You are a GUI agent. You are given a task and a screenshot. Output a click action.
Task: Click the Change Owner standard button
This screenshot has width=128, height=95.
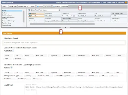[41, 87]
